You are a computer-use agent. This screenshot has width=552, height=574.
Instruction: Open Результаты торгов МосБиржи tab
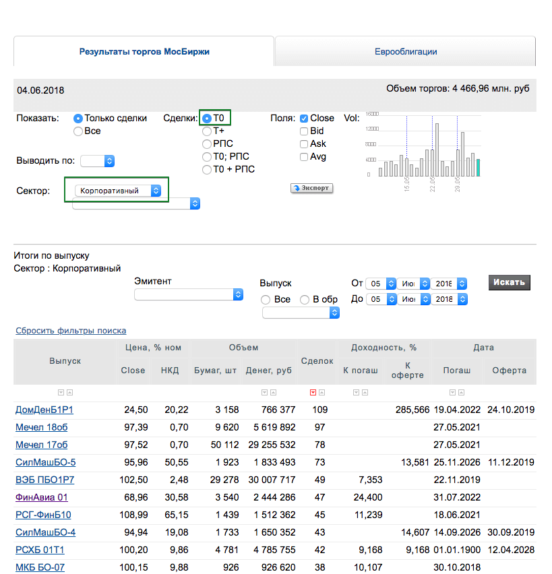[x=144, y=52]
